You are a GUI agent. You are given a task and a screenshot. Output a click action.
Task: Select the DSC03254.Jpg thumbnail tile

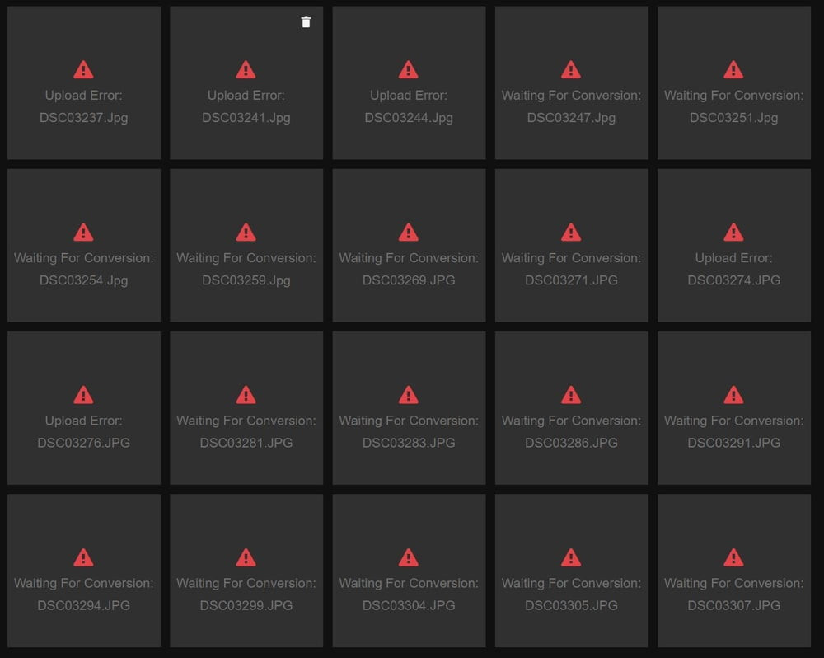tap(83, 245)
